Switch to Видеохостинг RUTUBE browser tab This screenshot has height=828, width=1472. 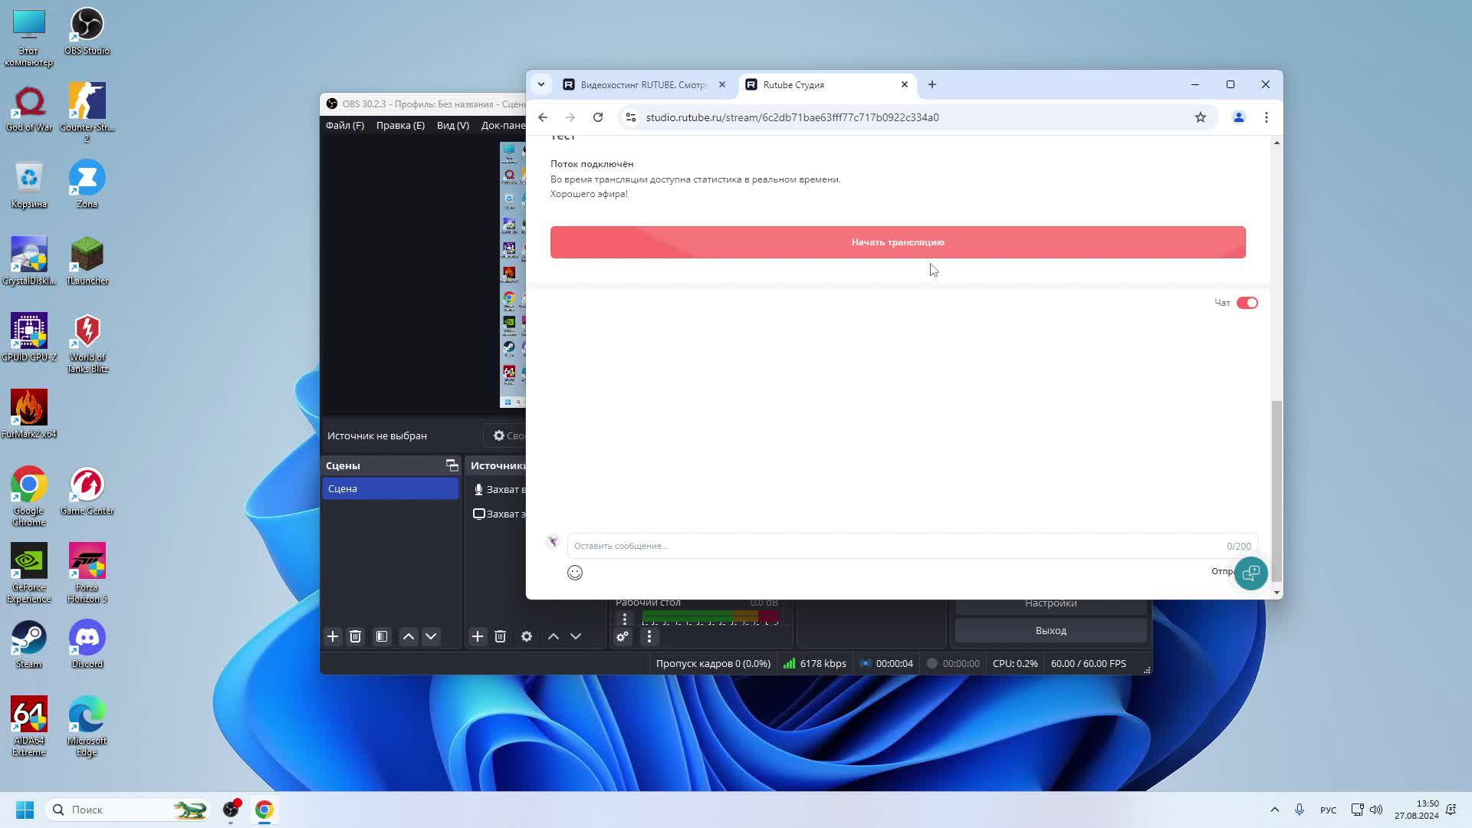(642, 84)
